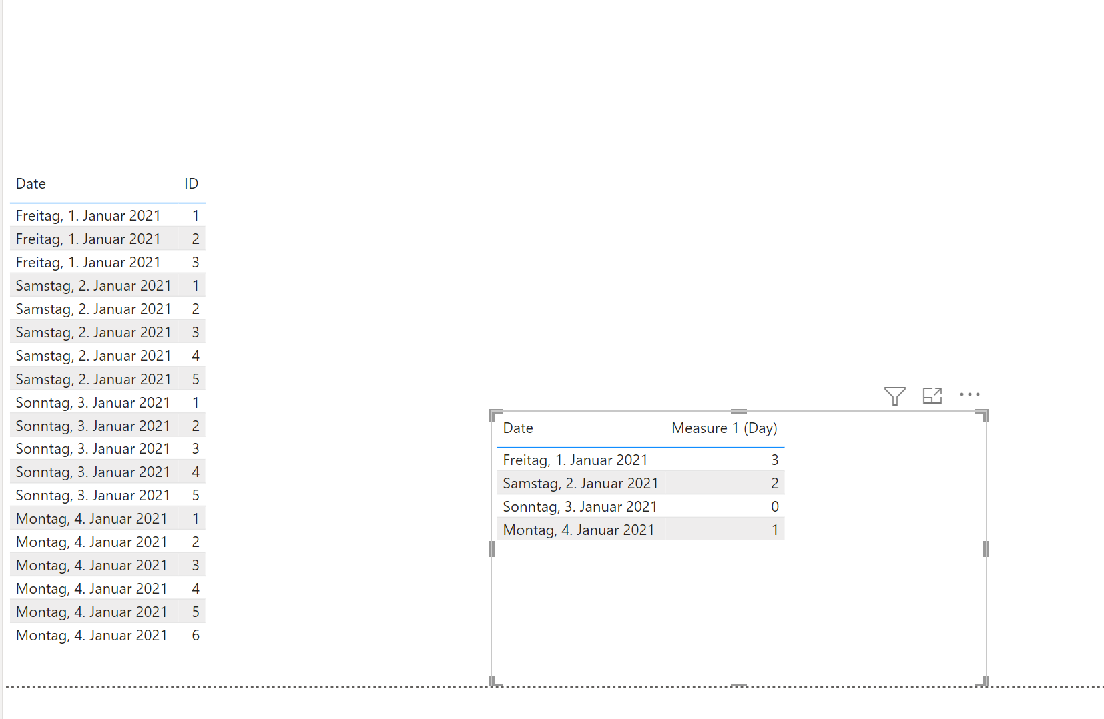Select Montag, 4. Januar 2021 row with ID 5

point(107,612)
